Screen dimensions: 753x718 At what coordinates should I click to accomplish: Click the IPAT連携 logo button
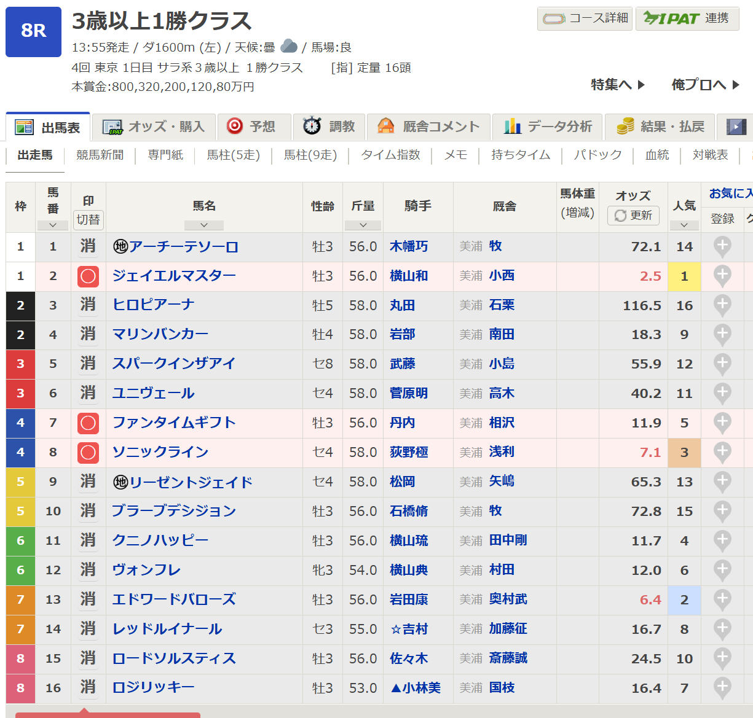[x=687, y=18]
